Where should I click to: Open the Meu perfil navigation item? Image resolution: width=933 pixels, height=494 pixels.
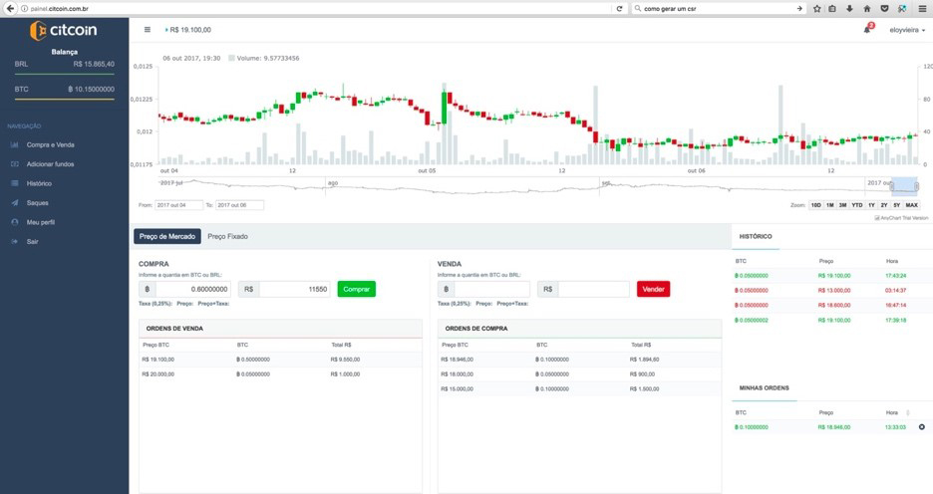click(41, 222)
